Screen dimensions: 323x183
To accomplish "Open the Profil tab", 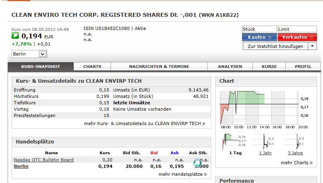I will click(303, 67).
